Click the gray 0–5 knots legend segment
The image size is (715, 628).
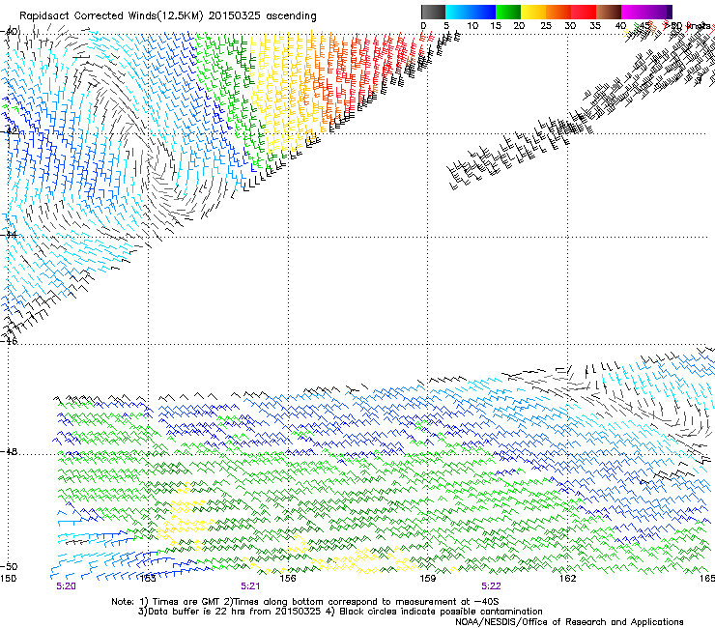[x=433, y=12]
